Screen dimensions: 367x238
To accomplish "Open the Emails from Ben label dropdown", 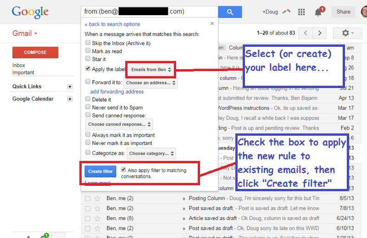I will click(151, 70).
